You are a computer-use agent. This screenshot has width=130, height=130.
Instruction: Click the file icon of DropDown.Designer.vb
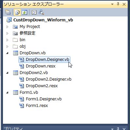22,60
